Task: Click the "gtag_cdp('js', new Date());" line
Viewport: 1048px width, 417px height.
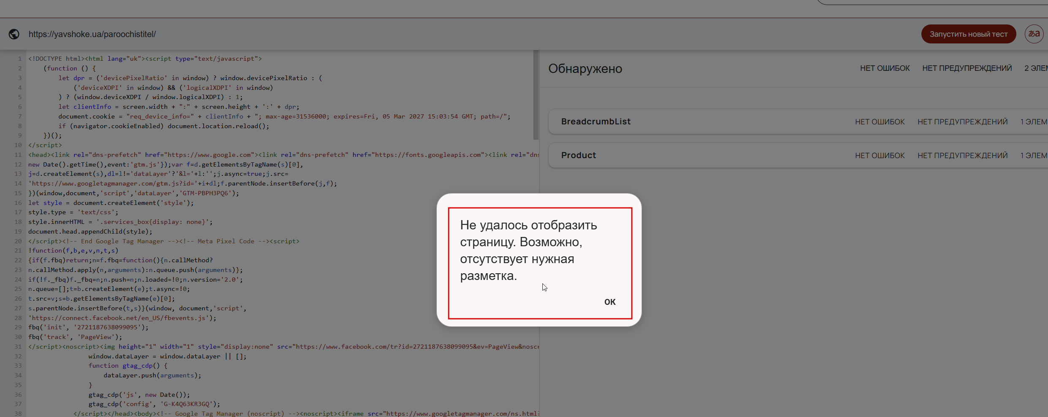Action: 139,395
